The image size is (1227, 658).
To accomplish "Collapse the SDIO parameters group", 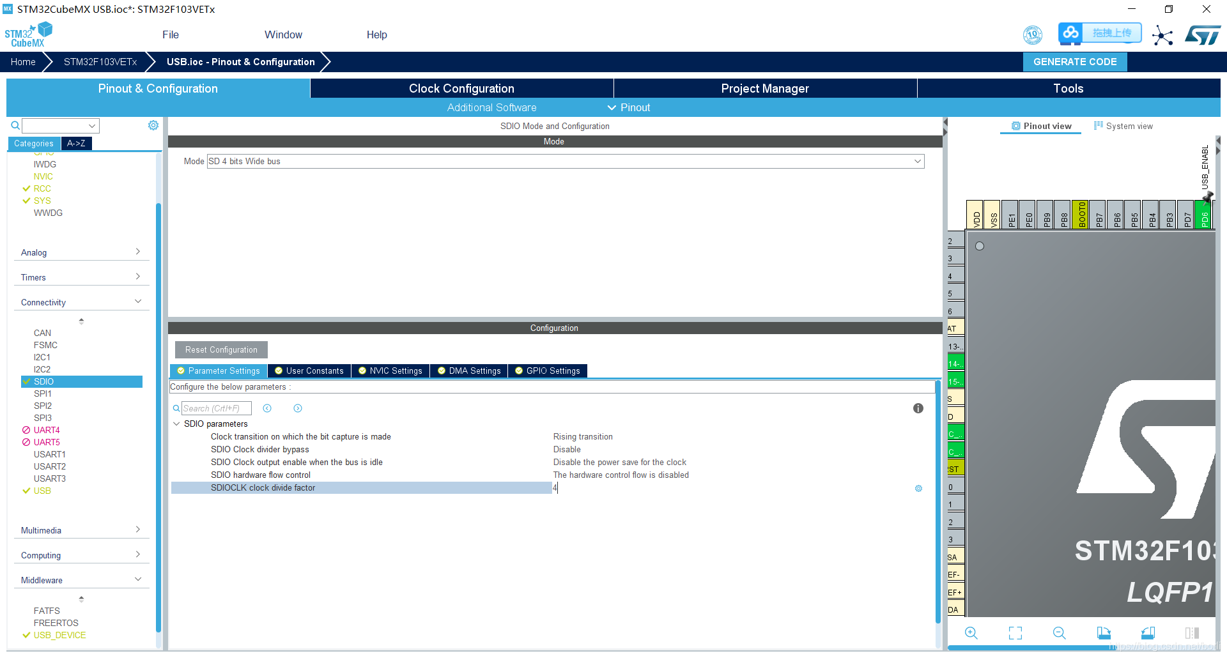I will click(177, 424).
